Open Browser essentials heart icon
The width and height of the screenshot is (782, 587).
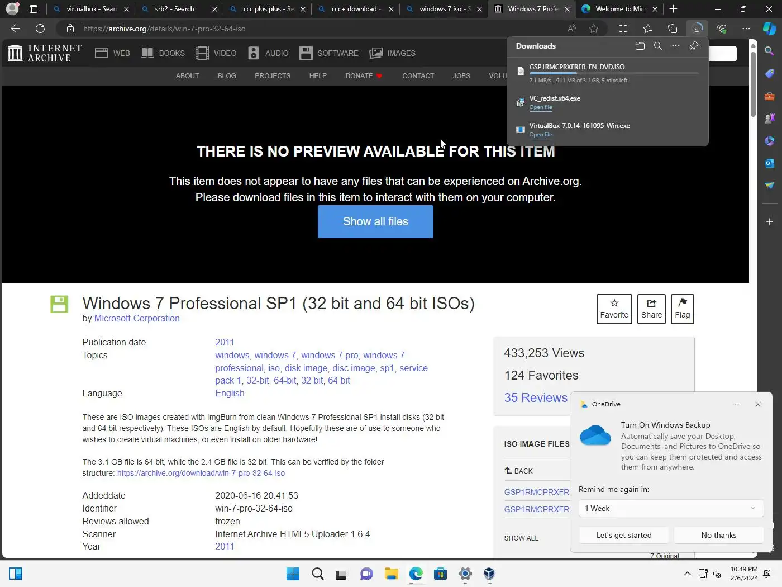(722, 29)
